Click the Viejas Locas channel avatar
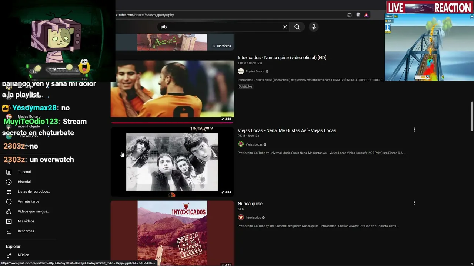The width and height of the screenshot is (474, 266). click(x=241, y=144)
